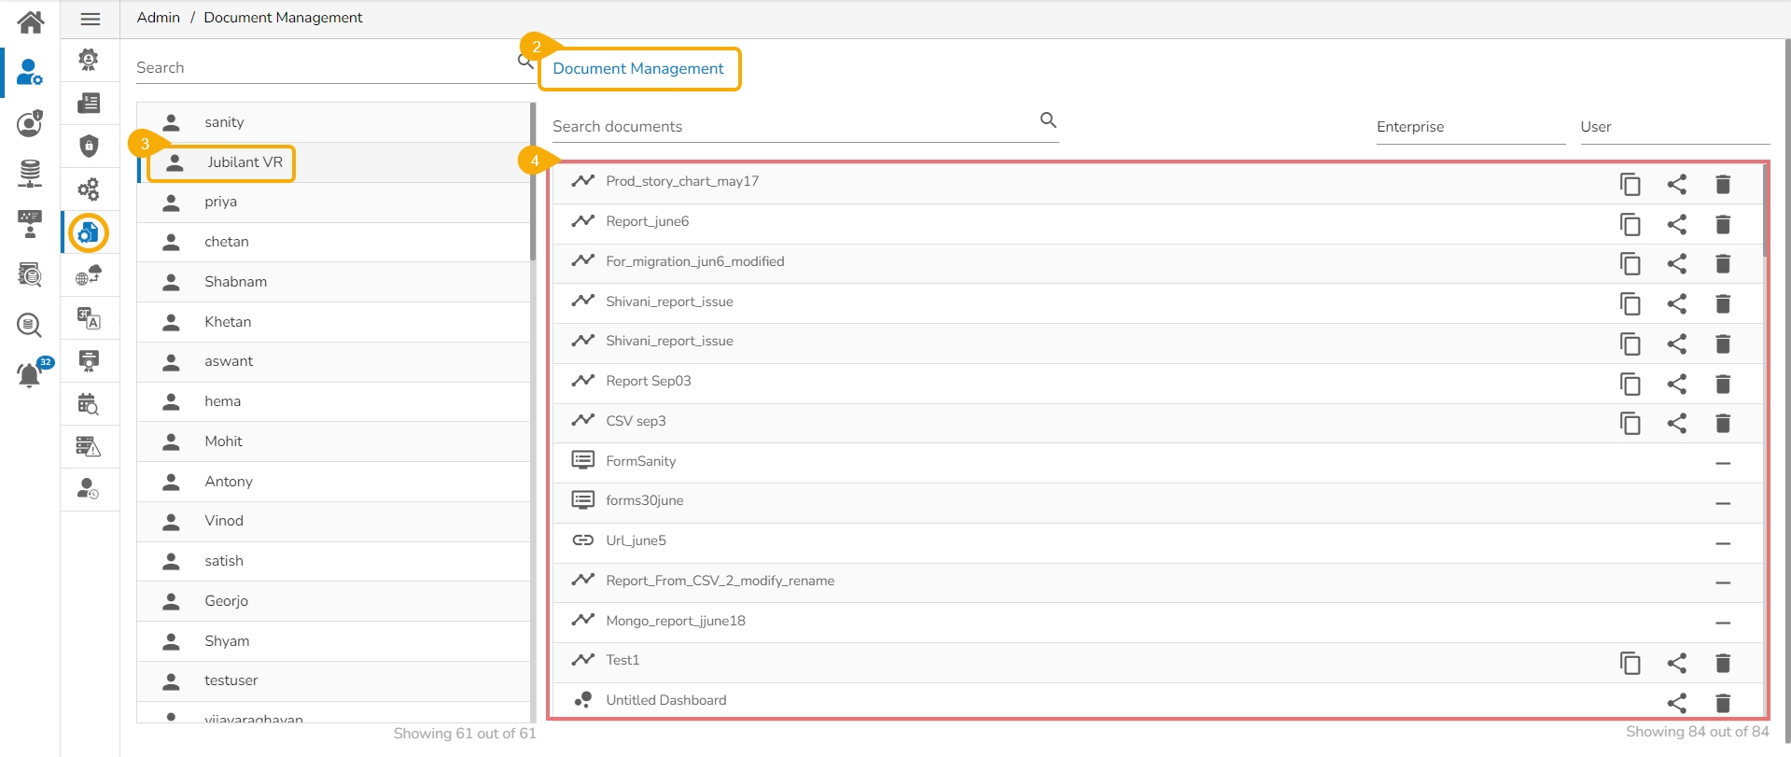This screenshot has width=1791, height=757.
Task: Select user Shabnam from the list
Action: click(x=235, y=282)
